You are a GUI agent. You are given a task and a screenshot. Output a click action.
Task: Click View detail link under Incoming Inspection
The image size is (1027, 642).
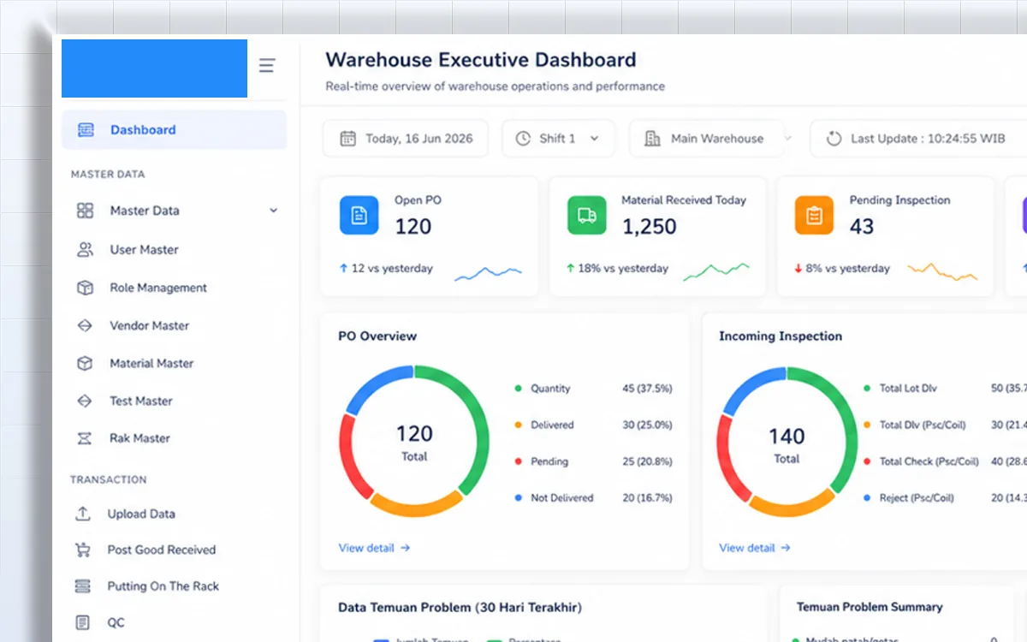[x=755, y=548]
